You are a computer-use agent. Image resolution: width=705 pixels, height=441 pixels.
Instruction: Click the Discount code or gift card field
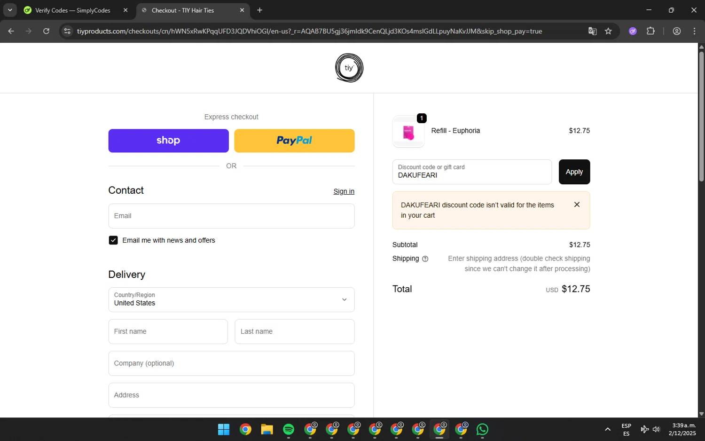point(472,172)
